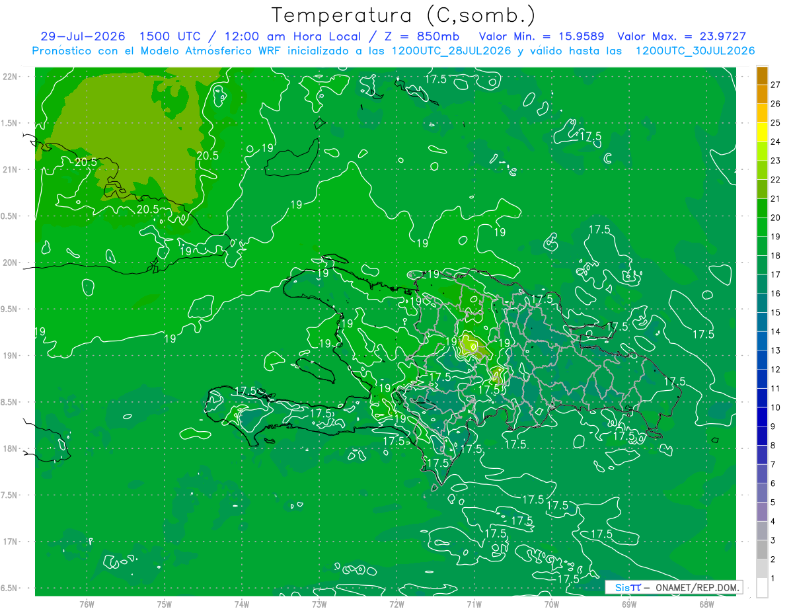Click the '17N' latitude axis label
Image resolution: width=793 pixels, height=613 pixels.
(9, 542)
